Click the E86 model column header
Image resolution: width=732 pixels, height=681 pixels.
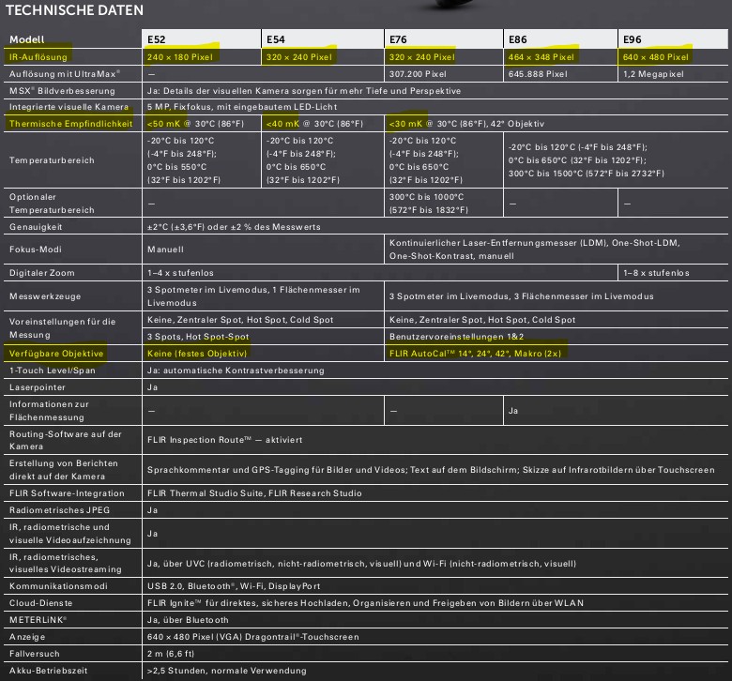pos(518,40)
